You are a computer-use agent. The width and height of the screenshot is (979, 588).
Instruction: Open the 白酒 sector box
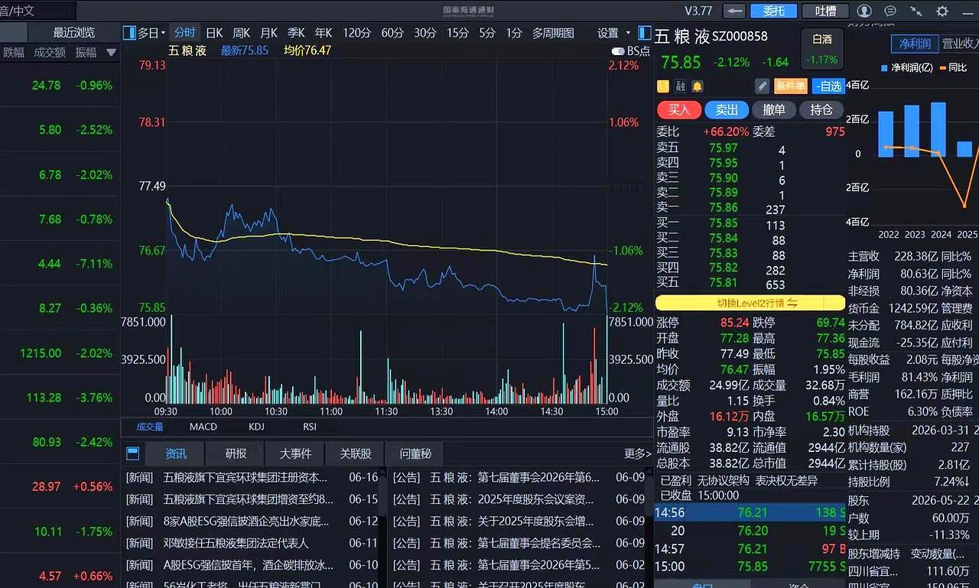[x=823, y=49]
